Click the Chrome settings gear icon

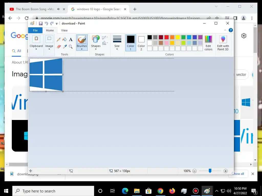pos(244,36)
